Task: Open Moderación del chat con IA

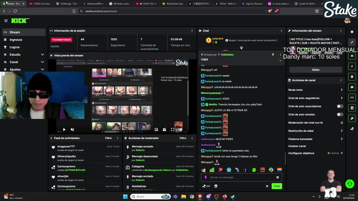Action: pos(316,123)
